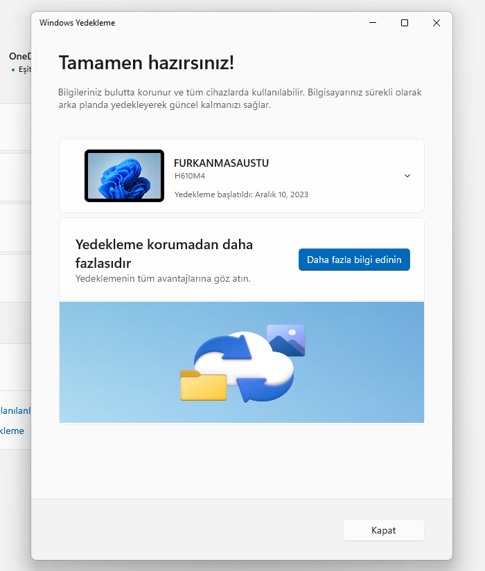Select 'Yedekleme başlatıldı: Aralık 10, 2023' text

(241, 194)
